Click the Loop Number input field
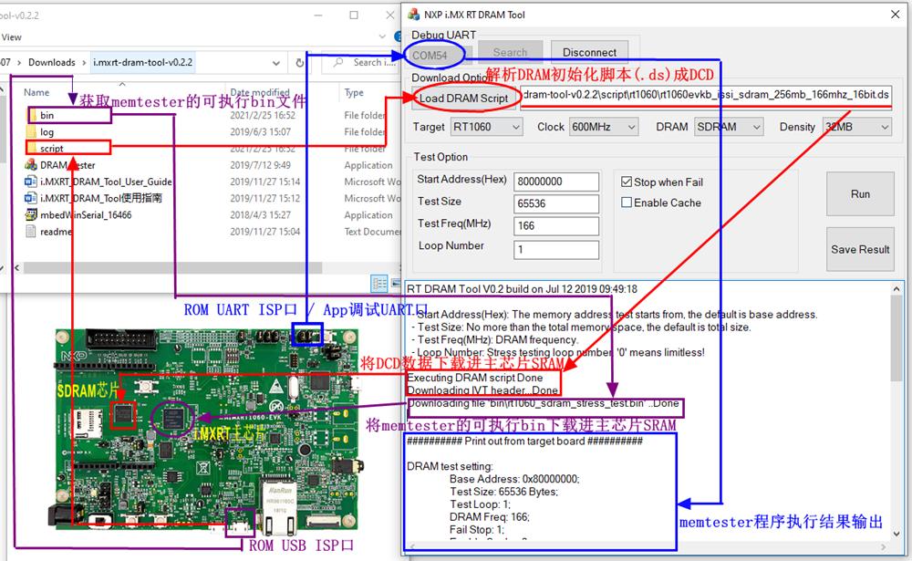The height and width of the screenshot is (561, 912). tap(556, 250)
